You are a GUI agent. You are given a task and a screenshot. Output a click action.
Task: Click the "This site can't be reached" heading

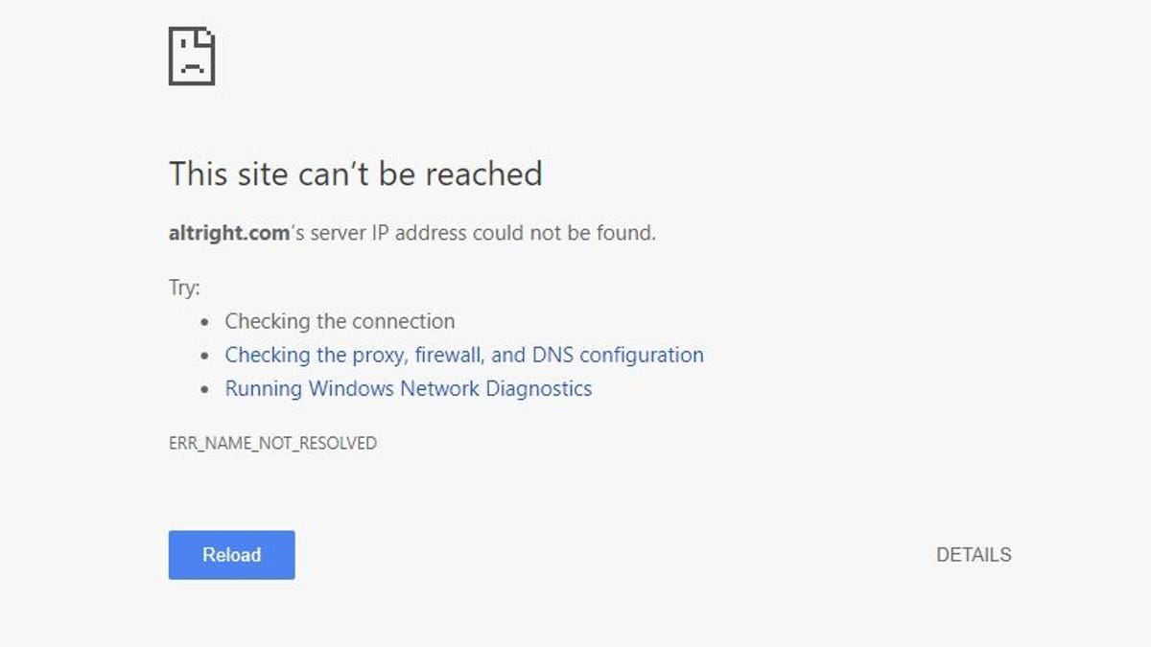pyautogui.click(x=355, y=174)
